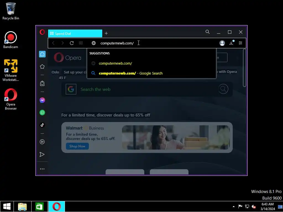Click the Search the web field

pyautogui.click(x=147, y=89)
